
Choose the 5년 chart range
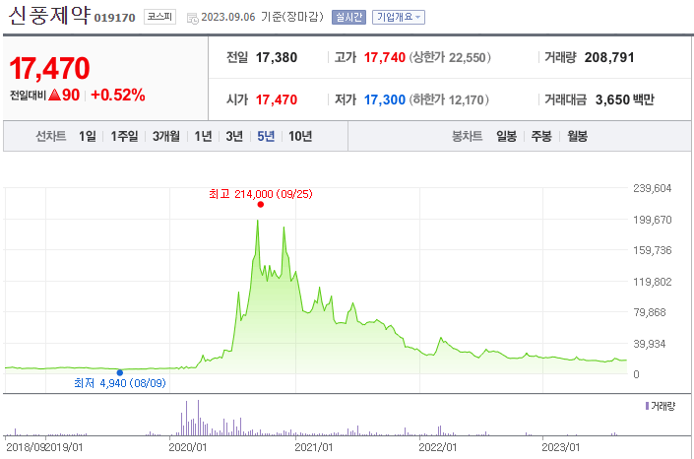coord(266,136)
